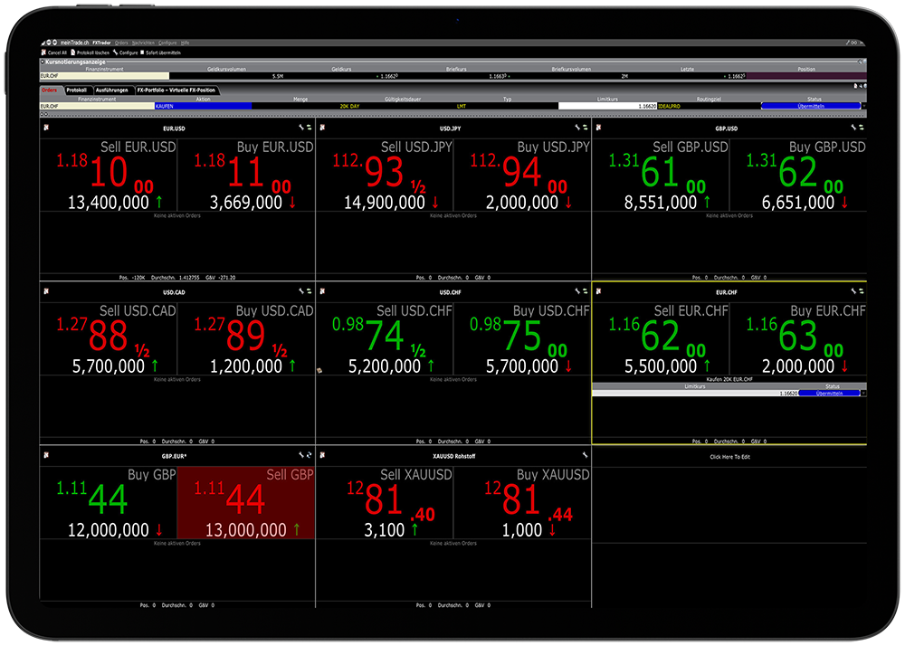Click the Cancel All toolbar icon
The width and height of the screenshot is (905, 646).
tap(44, 52)
